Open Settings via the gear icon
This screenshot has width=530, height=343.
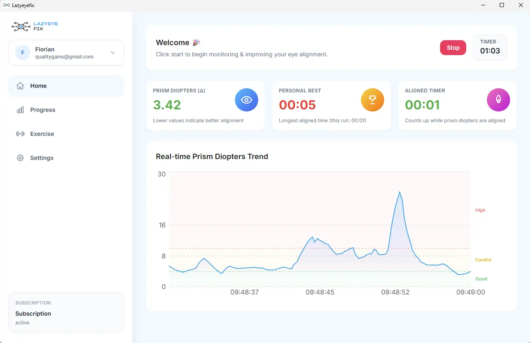[x=20, y=158]
